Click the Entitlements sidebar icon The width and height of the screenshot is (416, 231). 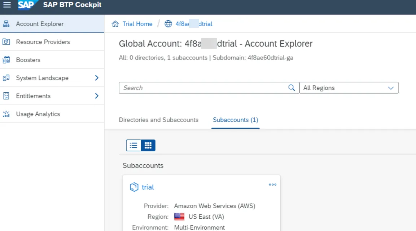coord(6,96)
